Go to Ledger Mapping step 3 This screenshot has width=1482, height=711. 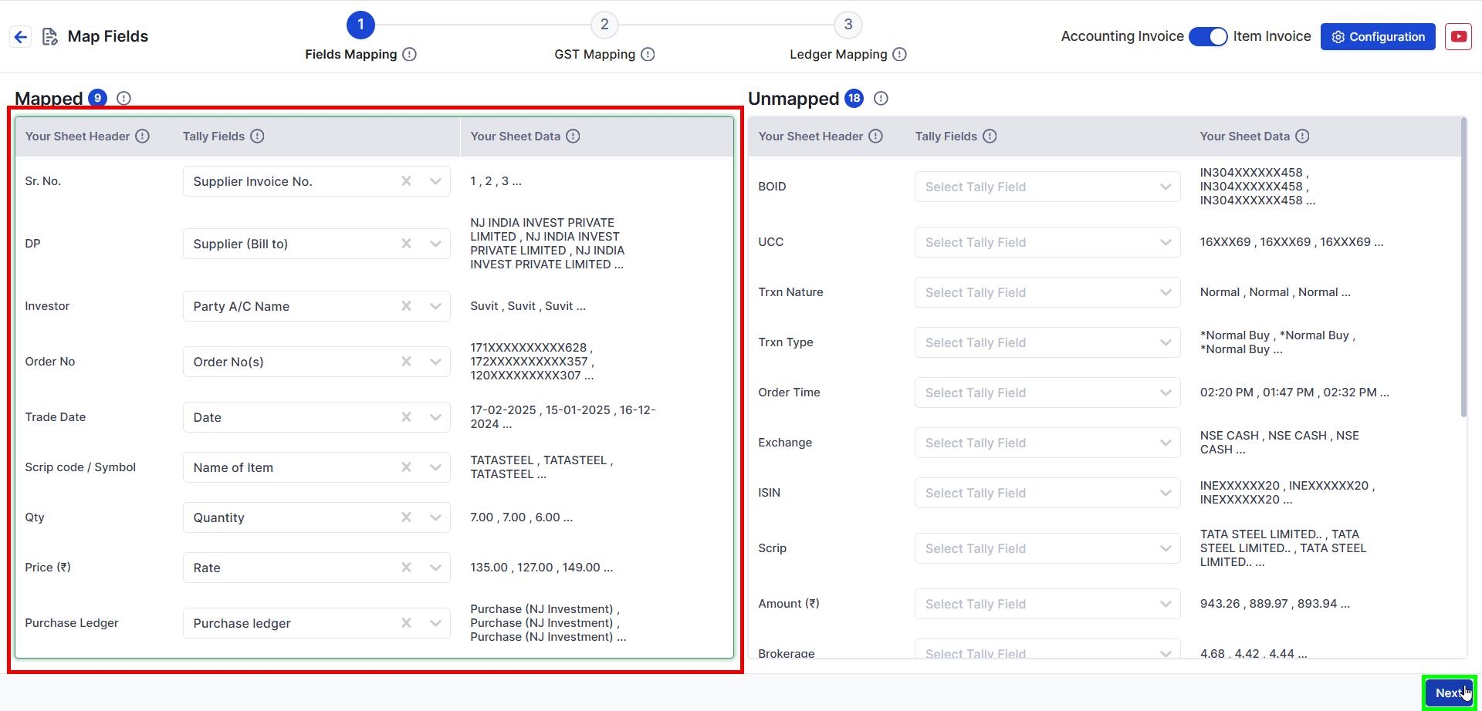848,25
